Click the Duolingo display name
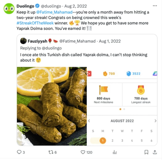The height and width of the screenshot is (160, 162). [x=25, y=6]
